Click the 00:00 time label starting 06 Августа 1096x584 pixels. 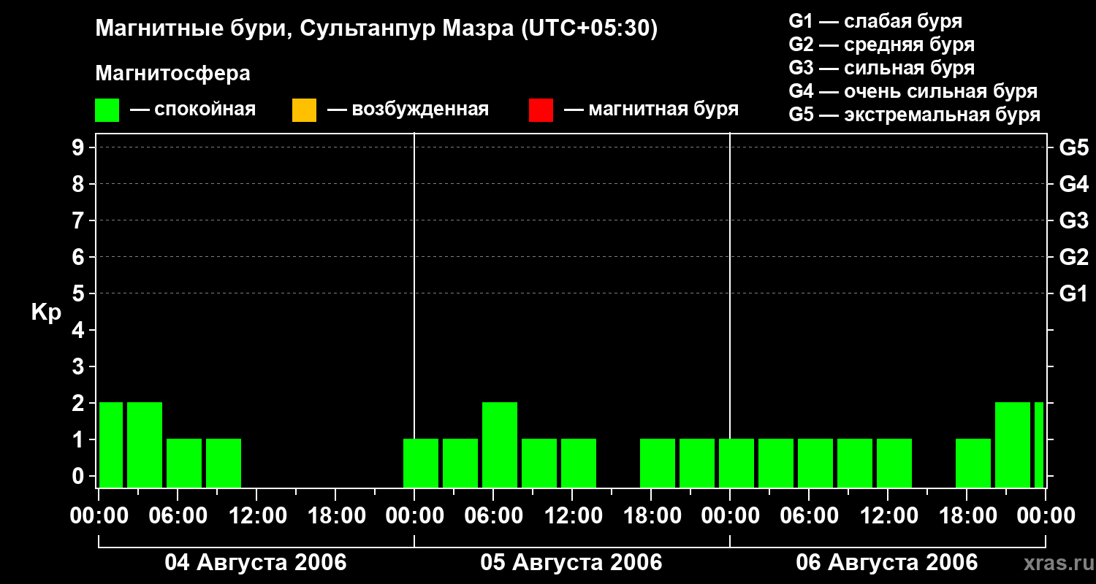730,515
